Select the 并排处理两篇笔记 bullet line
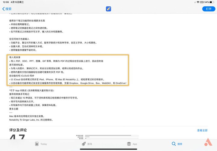 click(x=20, y=24)
